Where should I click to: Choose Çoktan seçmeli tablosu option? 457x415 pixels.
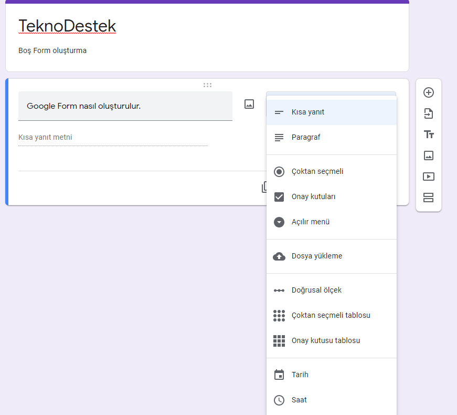[331, 316]
